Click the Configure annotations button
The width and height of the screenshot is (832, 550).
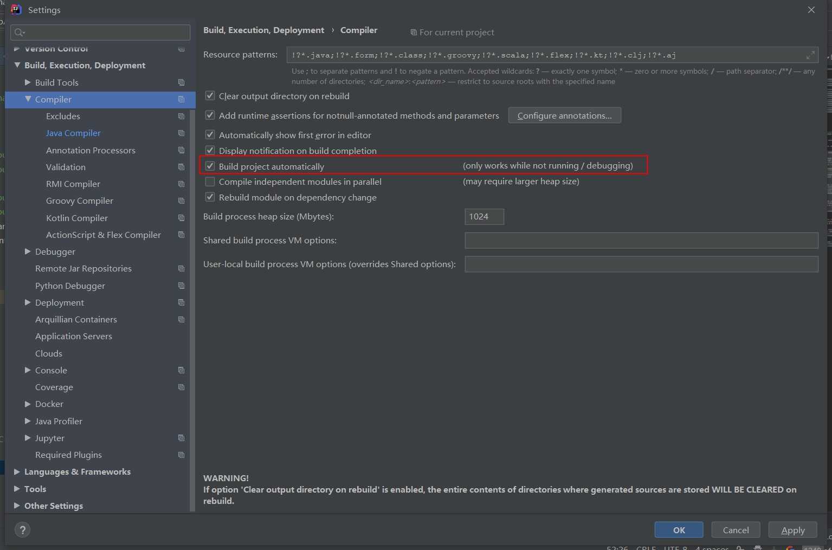tap(564, 115)
